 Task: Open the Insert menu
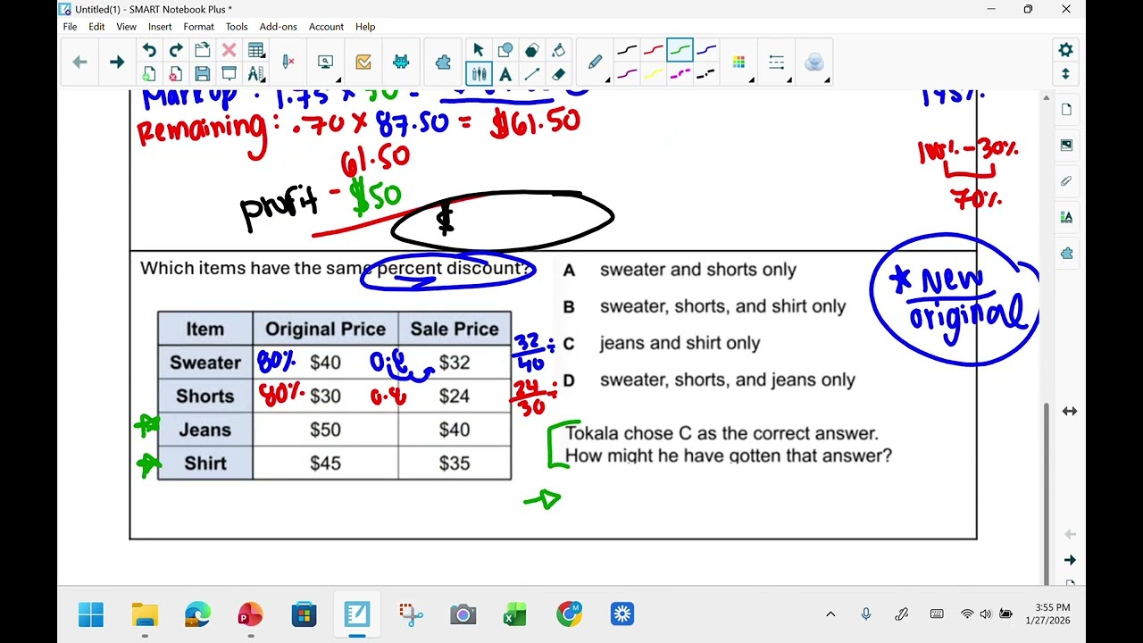160,27
